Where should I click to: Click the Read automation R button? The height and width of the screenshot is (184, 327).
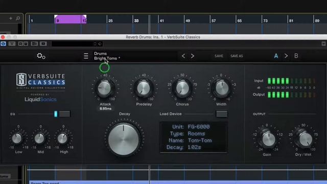[x=20, y=43]
